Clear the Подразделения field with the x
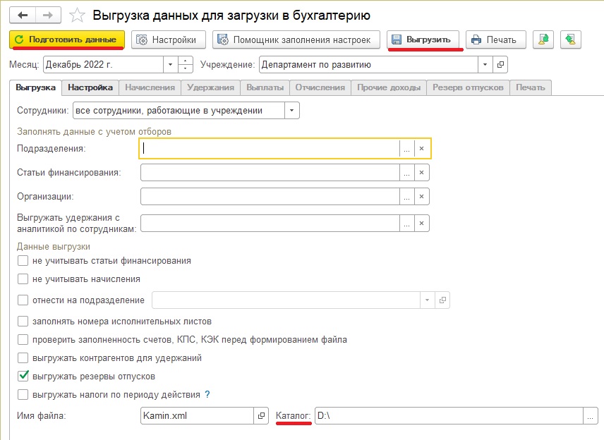Viewport: 604px width, 440px height. [x=421, y=149]
